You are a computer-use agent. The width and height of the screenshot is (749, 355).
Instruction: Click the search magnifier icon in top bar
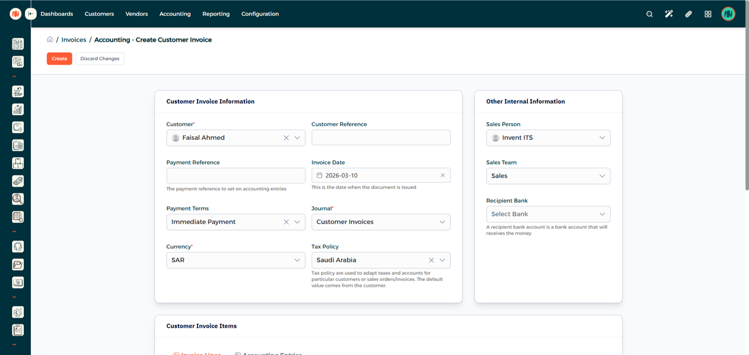649,14
